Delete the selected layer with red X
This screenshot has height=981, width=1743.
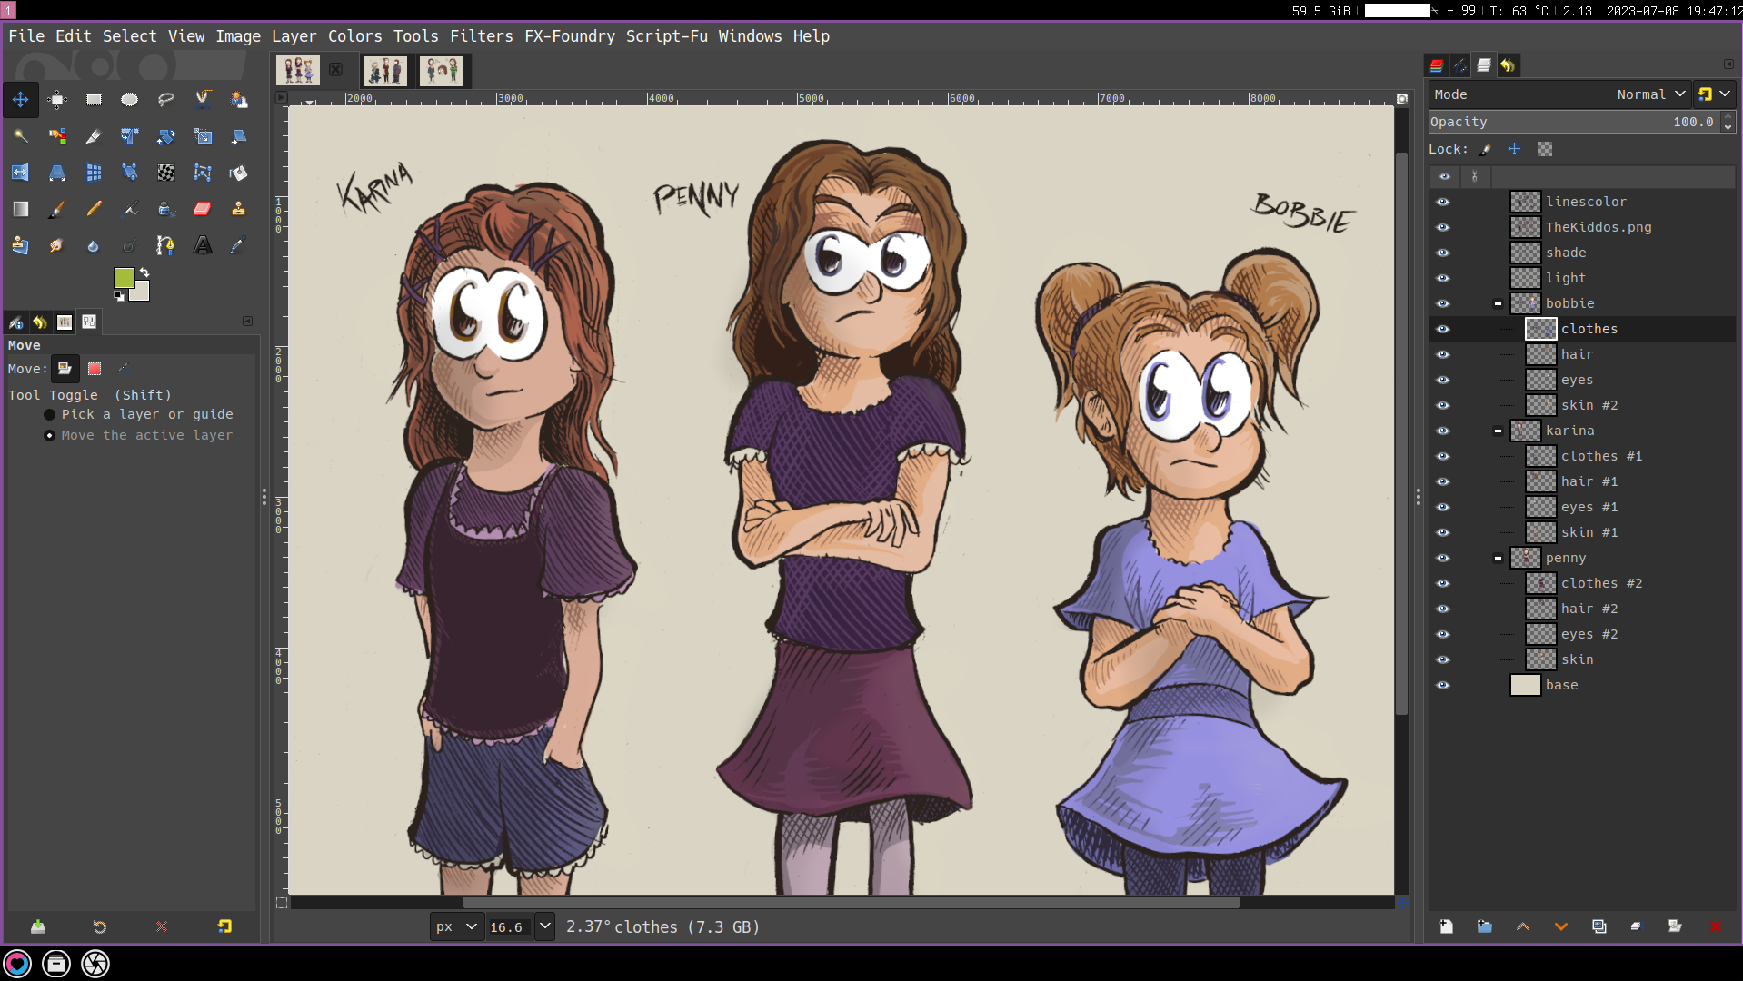point(1715,926)
